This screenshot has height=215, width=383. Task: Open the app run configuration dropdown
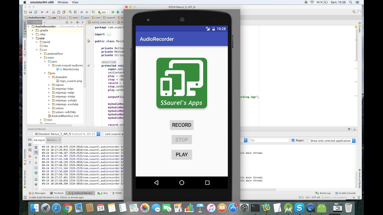tap(103, 12)
